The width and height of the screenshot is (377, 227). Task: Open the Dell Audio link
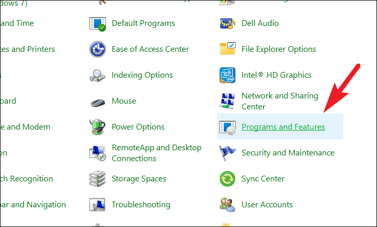(260, 23)
